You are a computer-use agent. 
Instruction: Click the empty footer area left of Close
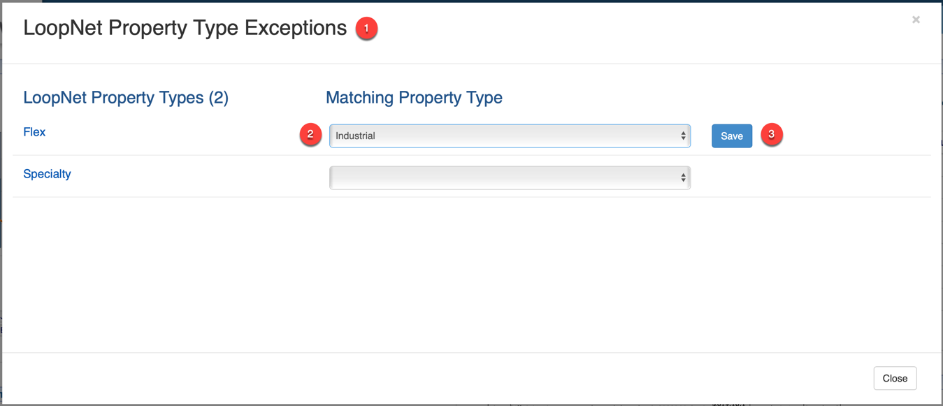(433, 378)
